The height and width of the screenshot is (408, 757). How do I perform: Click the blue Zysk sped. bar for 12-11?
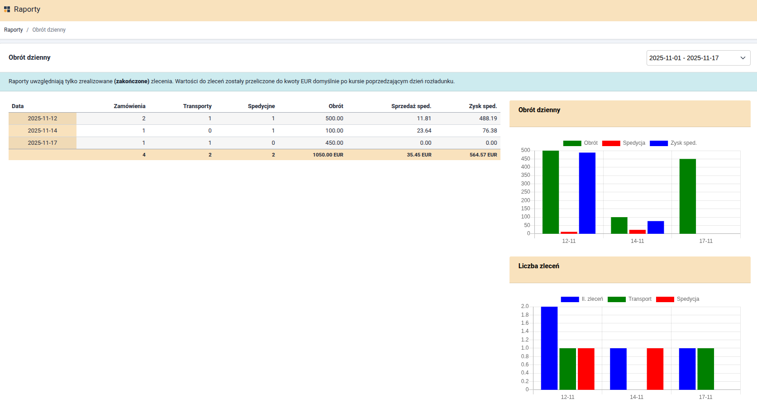pos(587,193)
